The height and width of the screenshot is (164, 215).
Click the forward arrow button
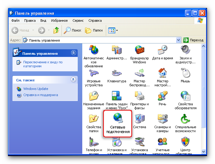coord(42,30)
